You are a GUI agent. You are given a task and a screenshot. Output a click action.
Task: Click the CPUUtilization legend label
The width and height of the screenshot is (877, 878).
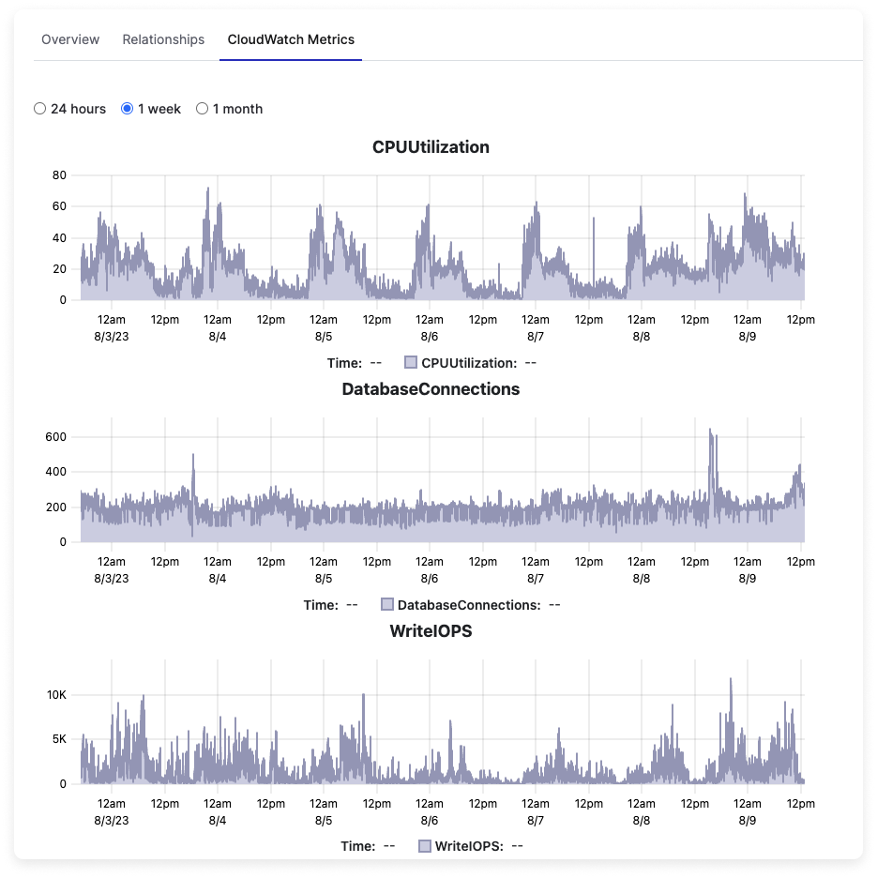tap(469, 363)
